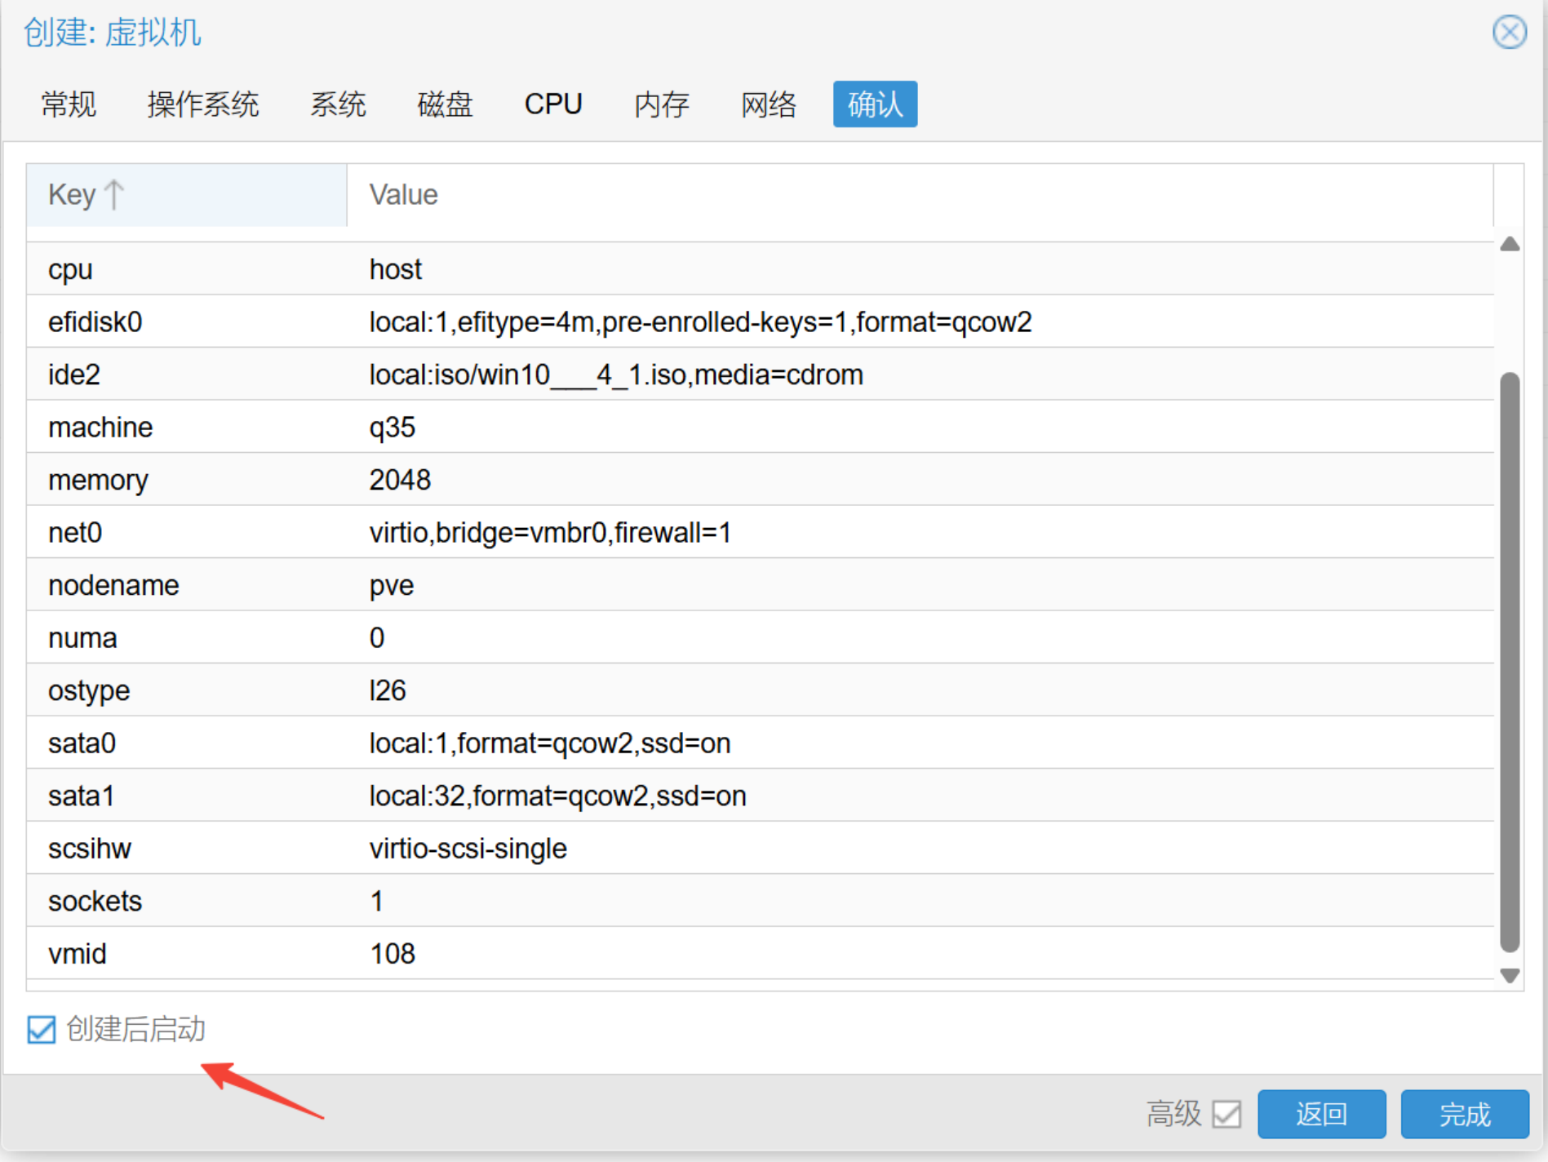Image resolution: width=1548 pixels, height=1162 pixels.
Task: Open the 内存 tab
Action: (661, 104)
